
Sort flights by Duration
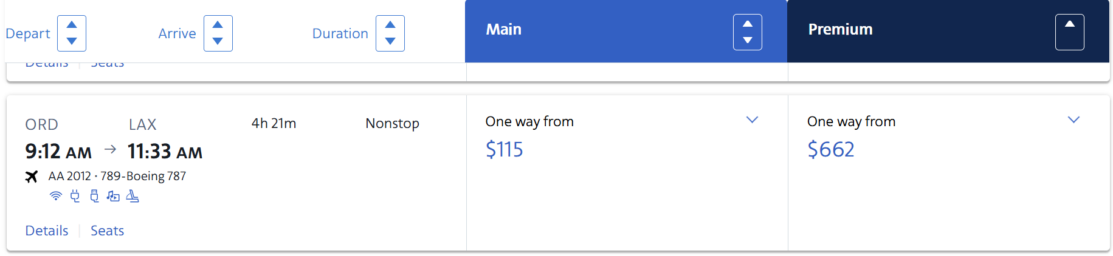coord(390,33)
